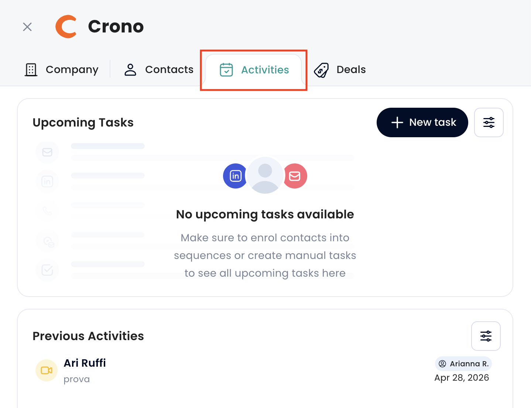The width and height of the screenshot is (531, 408).
Task: Click the orange Crono logo
Action: coord(66,27)
